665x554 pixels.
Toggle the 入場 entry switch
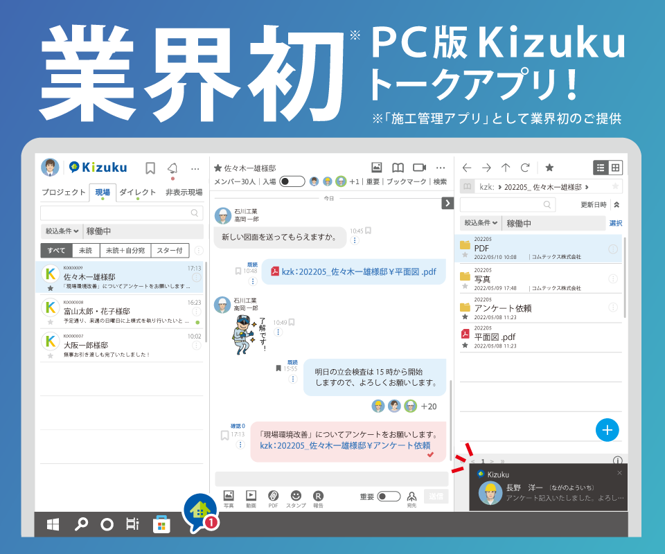tap(292, 181)
